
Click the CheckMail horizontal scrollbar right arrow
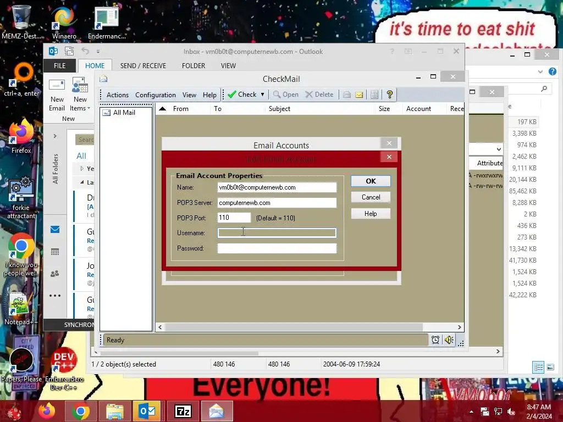tap(459, 327)
